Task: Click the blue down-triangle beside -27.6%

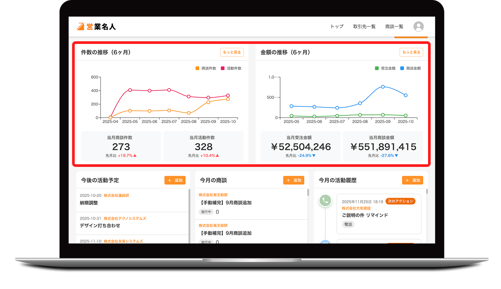Action: pyautogui.click(x=396, y=155)
